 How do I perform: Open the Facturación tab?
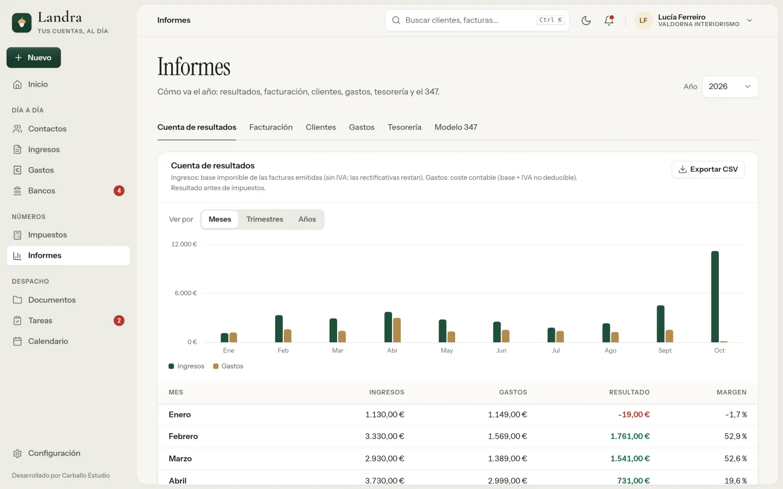coord(271,127)
